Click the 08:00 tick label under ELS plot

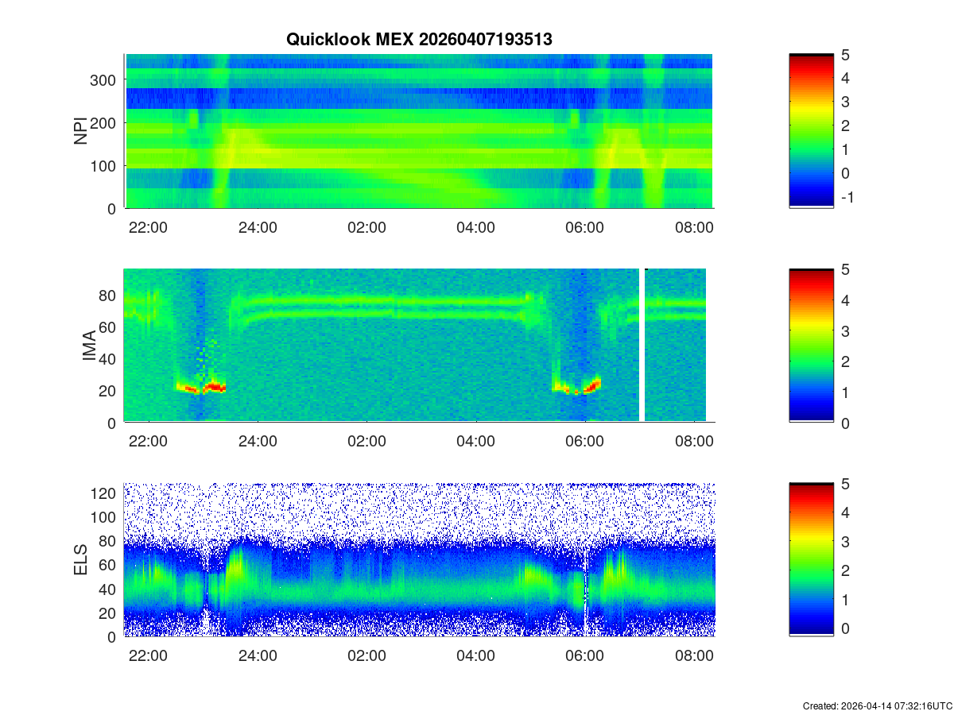[693, 657]
